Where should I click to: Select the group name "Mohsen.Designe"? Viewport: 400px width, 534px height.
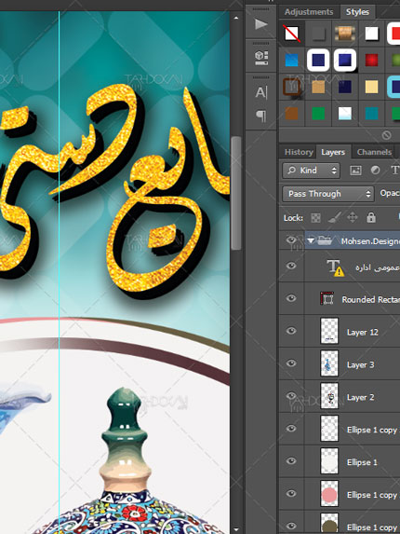(x=370, y=241)
